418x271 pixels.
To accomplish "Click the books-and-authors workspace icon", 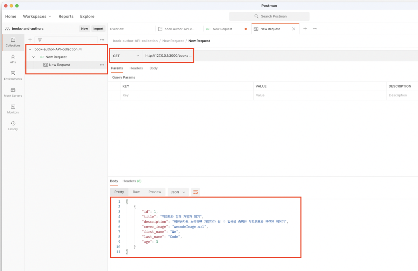I will pos(7,29).
